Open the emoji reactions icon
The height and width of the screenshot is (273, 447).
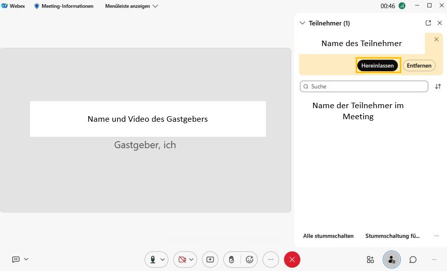click(x=249, y=259)
